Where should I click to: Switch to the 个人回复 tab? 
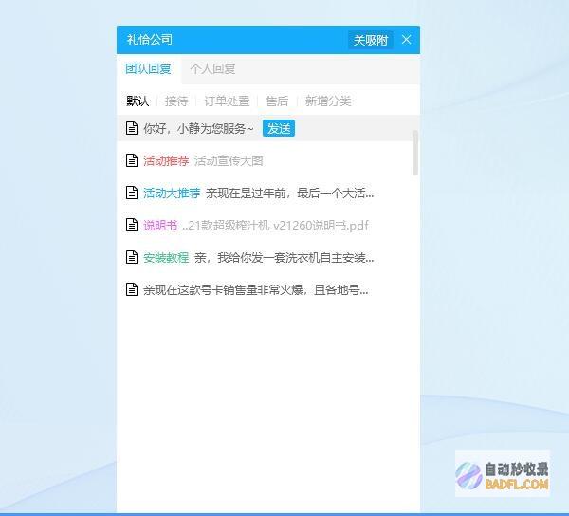pyautogui.click(x=212, y=69)
